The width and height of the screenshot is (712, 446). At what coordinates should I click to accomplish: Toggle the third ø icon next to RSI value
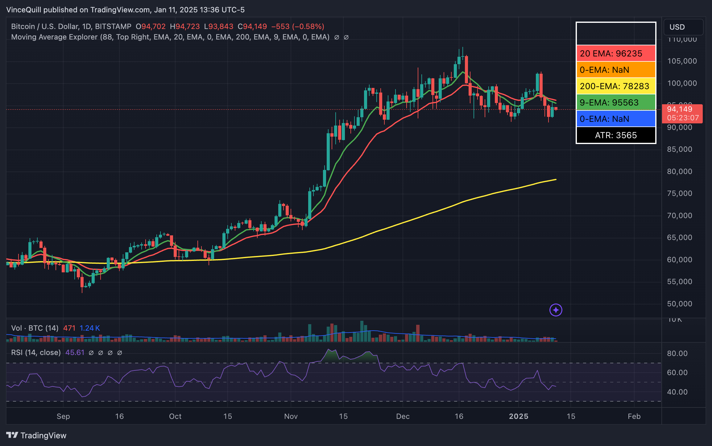tap(110, 352)
